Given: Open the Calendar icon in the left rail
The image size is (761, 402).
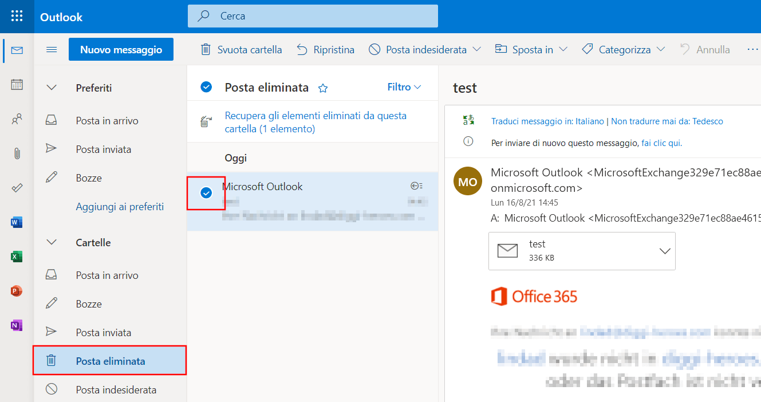Looking at the screenshot, I should (17, 85).
